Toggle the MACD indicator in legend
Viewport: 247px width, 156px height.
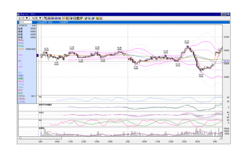pos(21,81)
